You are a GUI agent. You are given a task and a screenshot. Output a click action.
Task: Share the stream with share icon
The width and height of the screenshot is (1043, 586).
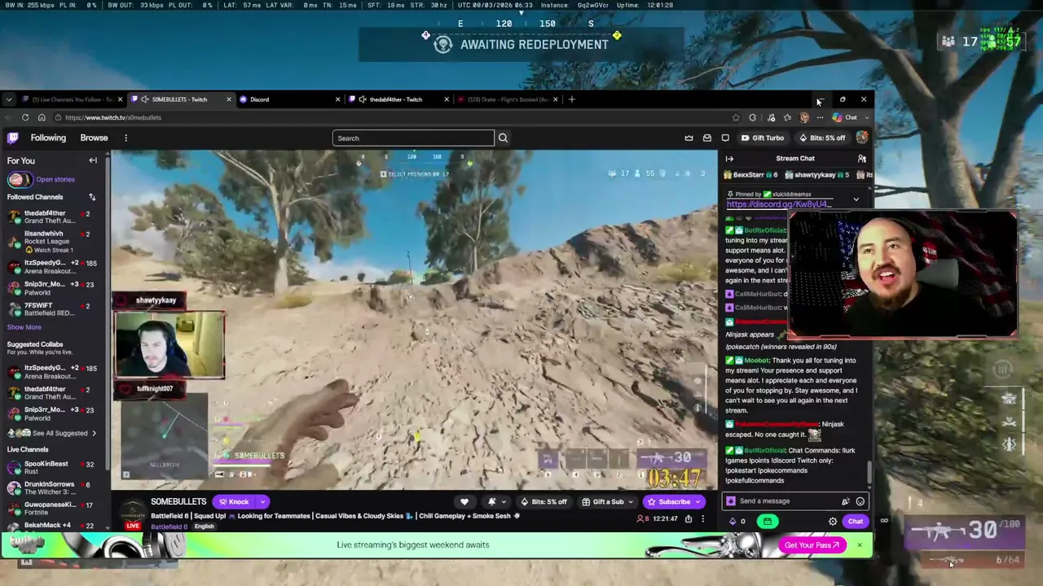pos(689,518)
